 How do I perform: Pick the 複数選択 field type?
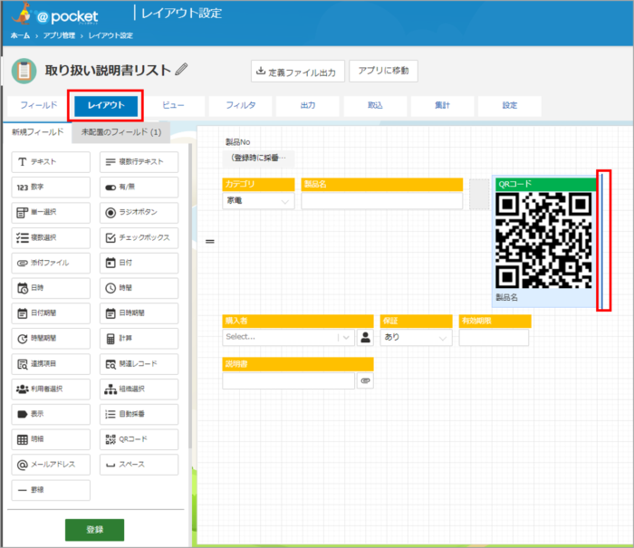click(51, 238)
